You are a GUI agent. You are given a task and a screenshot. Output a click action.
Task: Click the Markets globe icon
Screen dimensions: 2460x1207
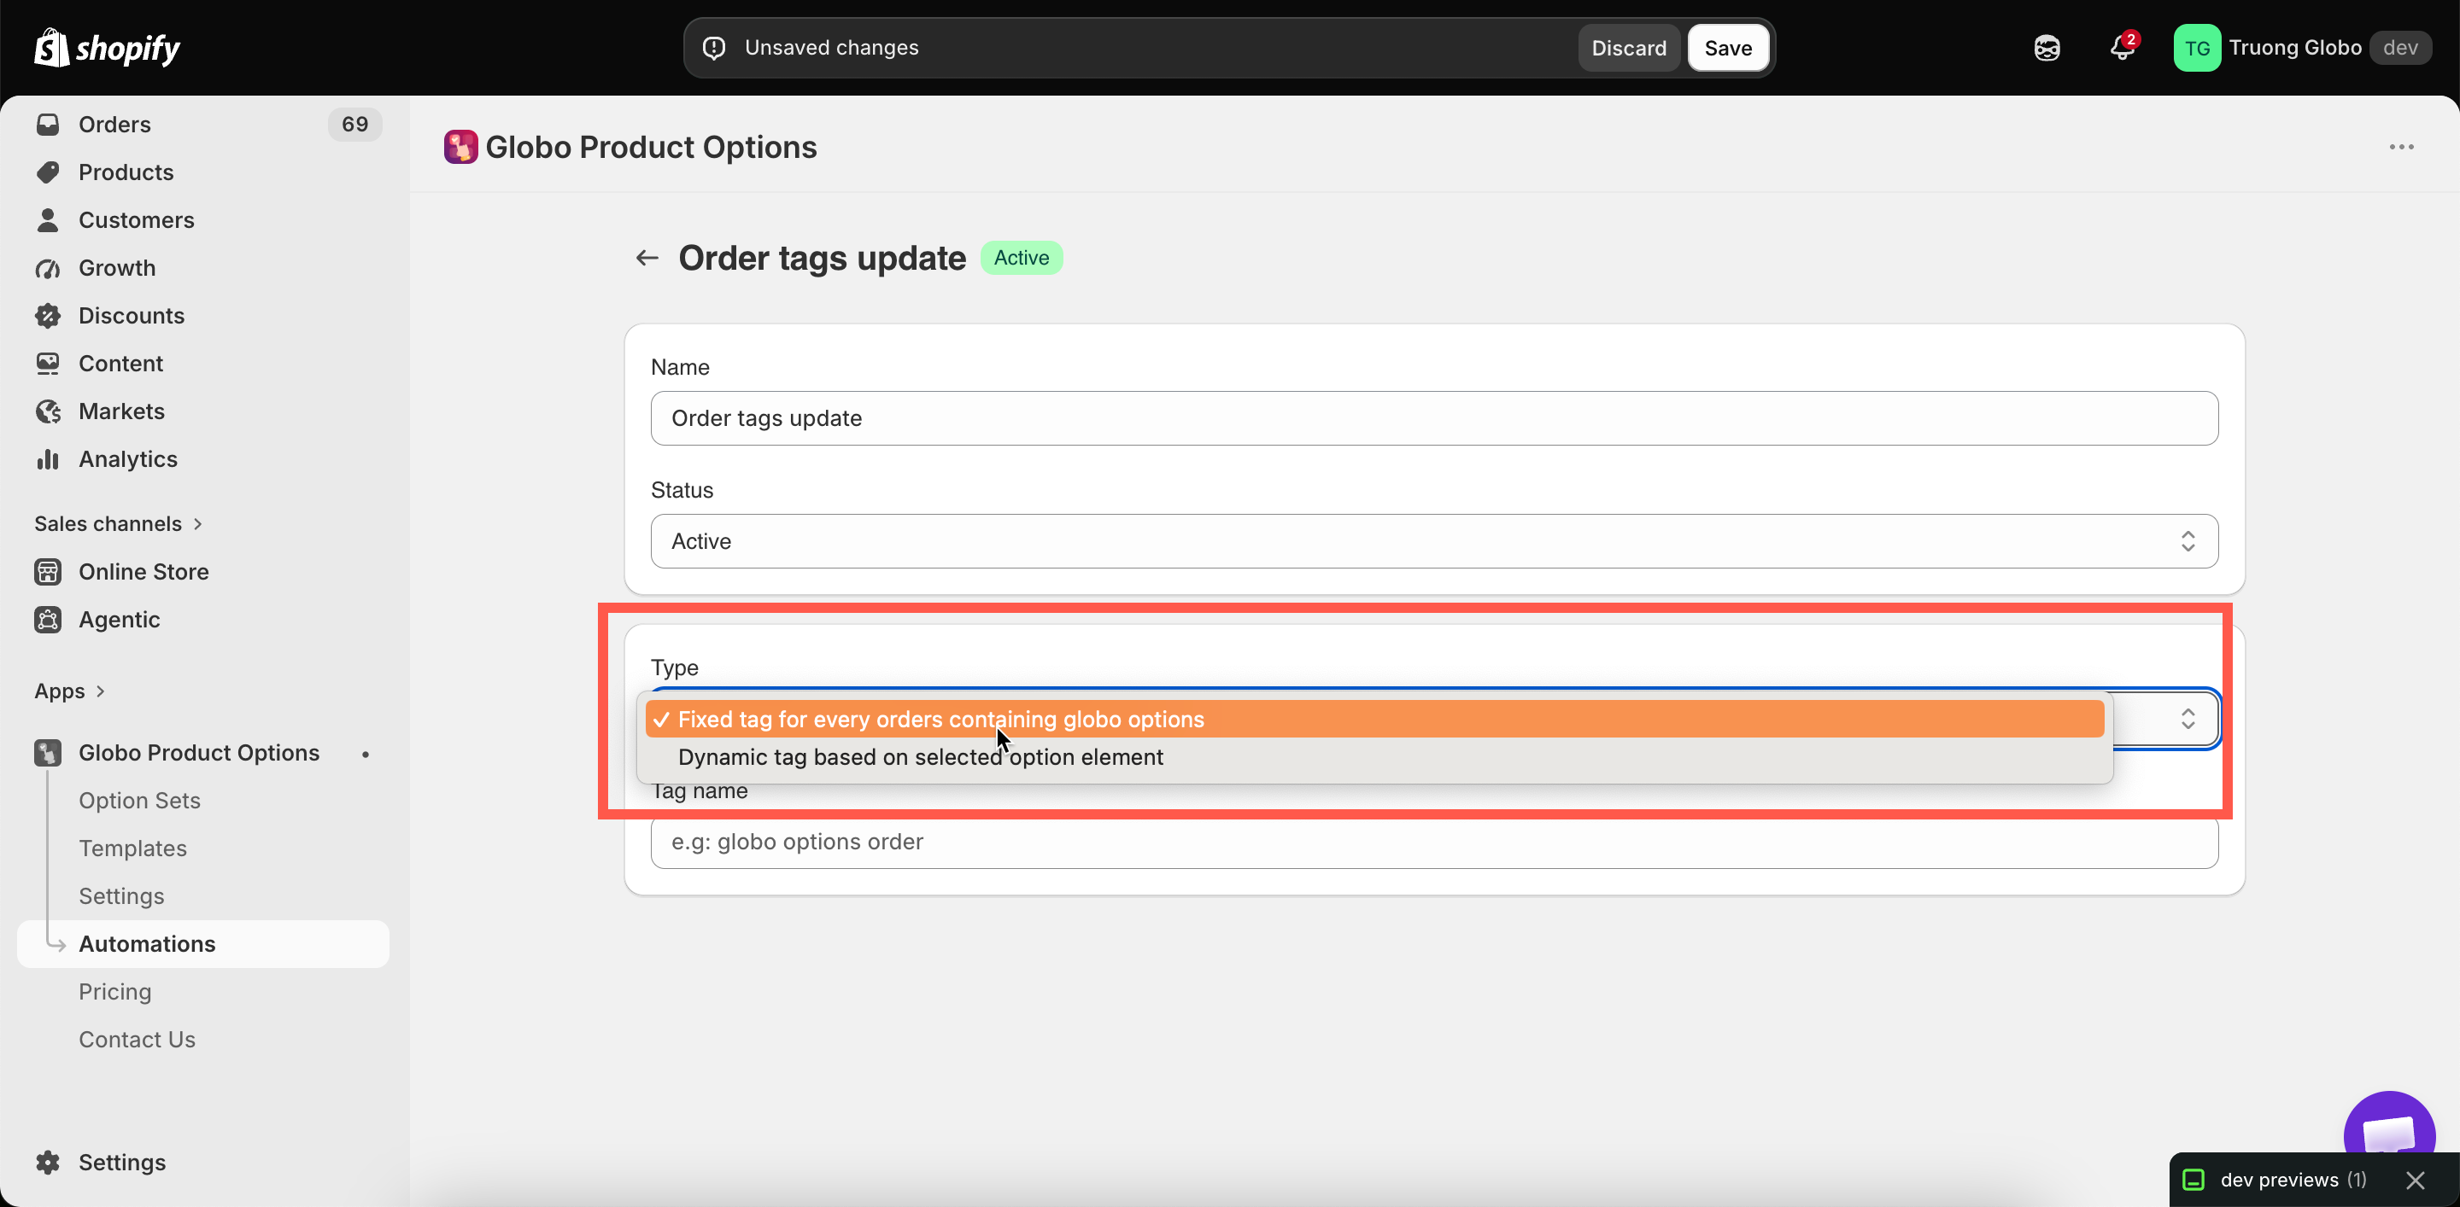tap(48, 411)
